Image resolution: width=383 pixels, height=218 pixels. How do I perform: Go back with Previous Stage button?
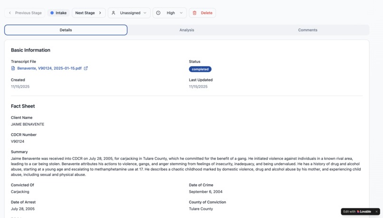pos(25,13)
